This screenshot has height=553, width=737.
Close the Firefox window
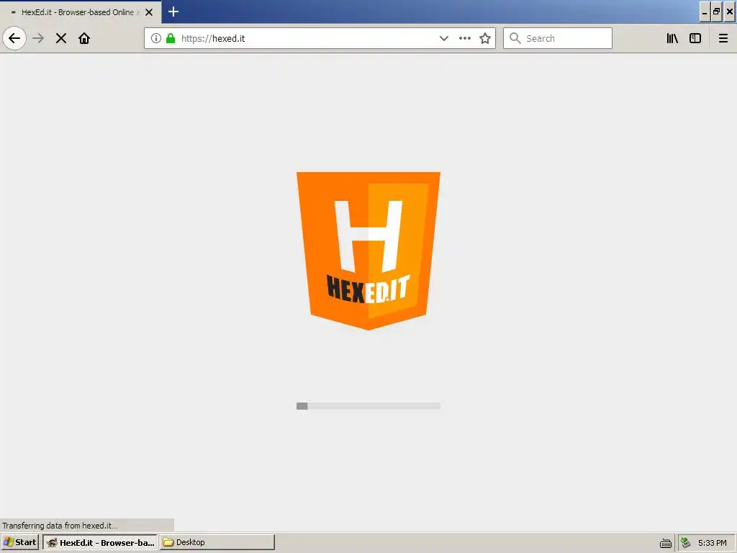730,12
